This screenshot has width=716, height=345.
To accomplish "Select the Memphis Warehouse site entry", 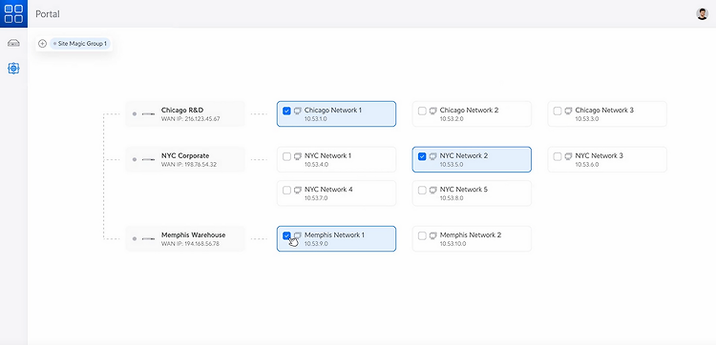I will click(x=185, y=239).
